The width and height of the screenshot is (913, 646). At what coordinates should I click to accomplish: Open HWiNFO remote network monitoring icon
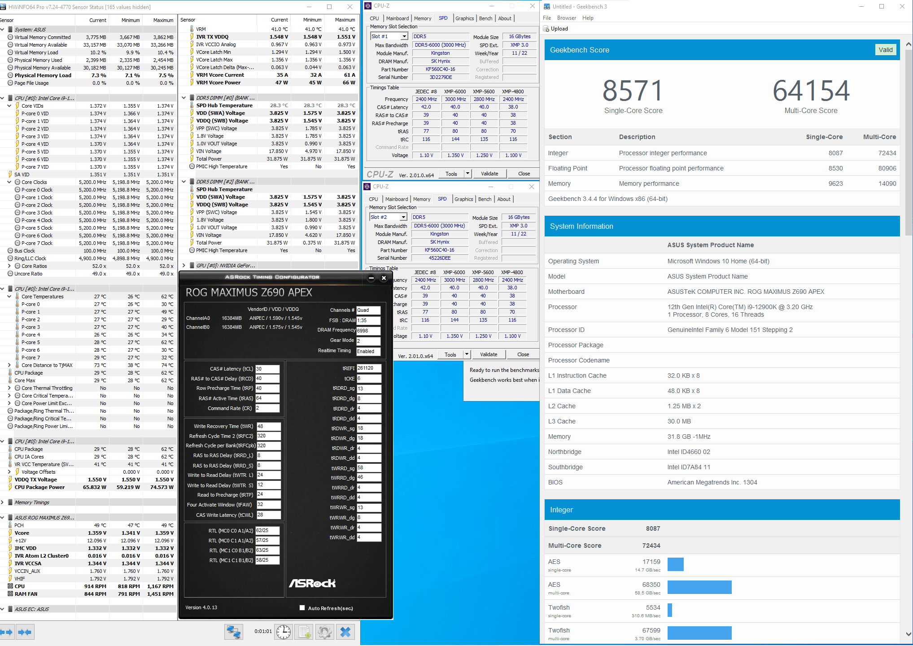pyautogui.click(x=234, y=632)
